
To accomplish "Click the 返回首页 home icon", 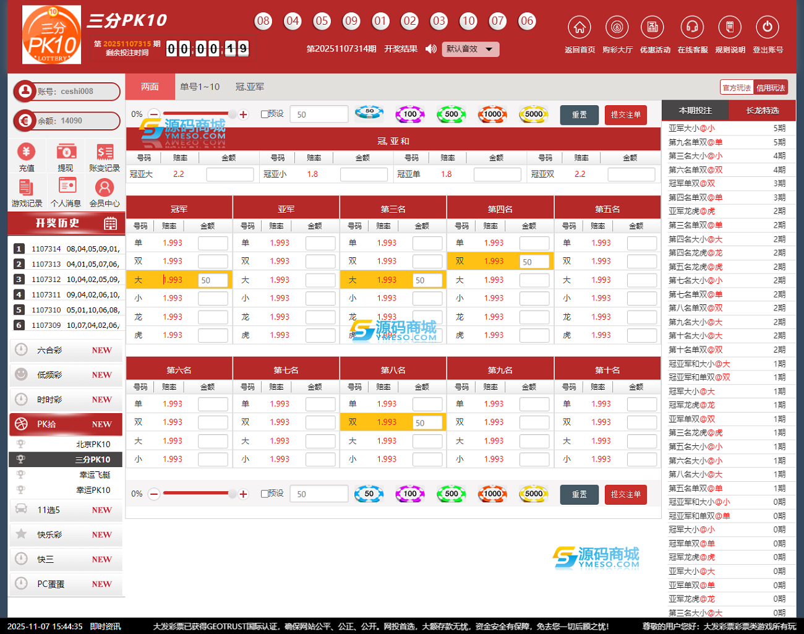I will 579,28.
